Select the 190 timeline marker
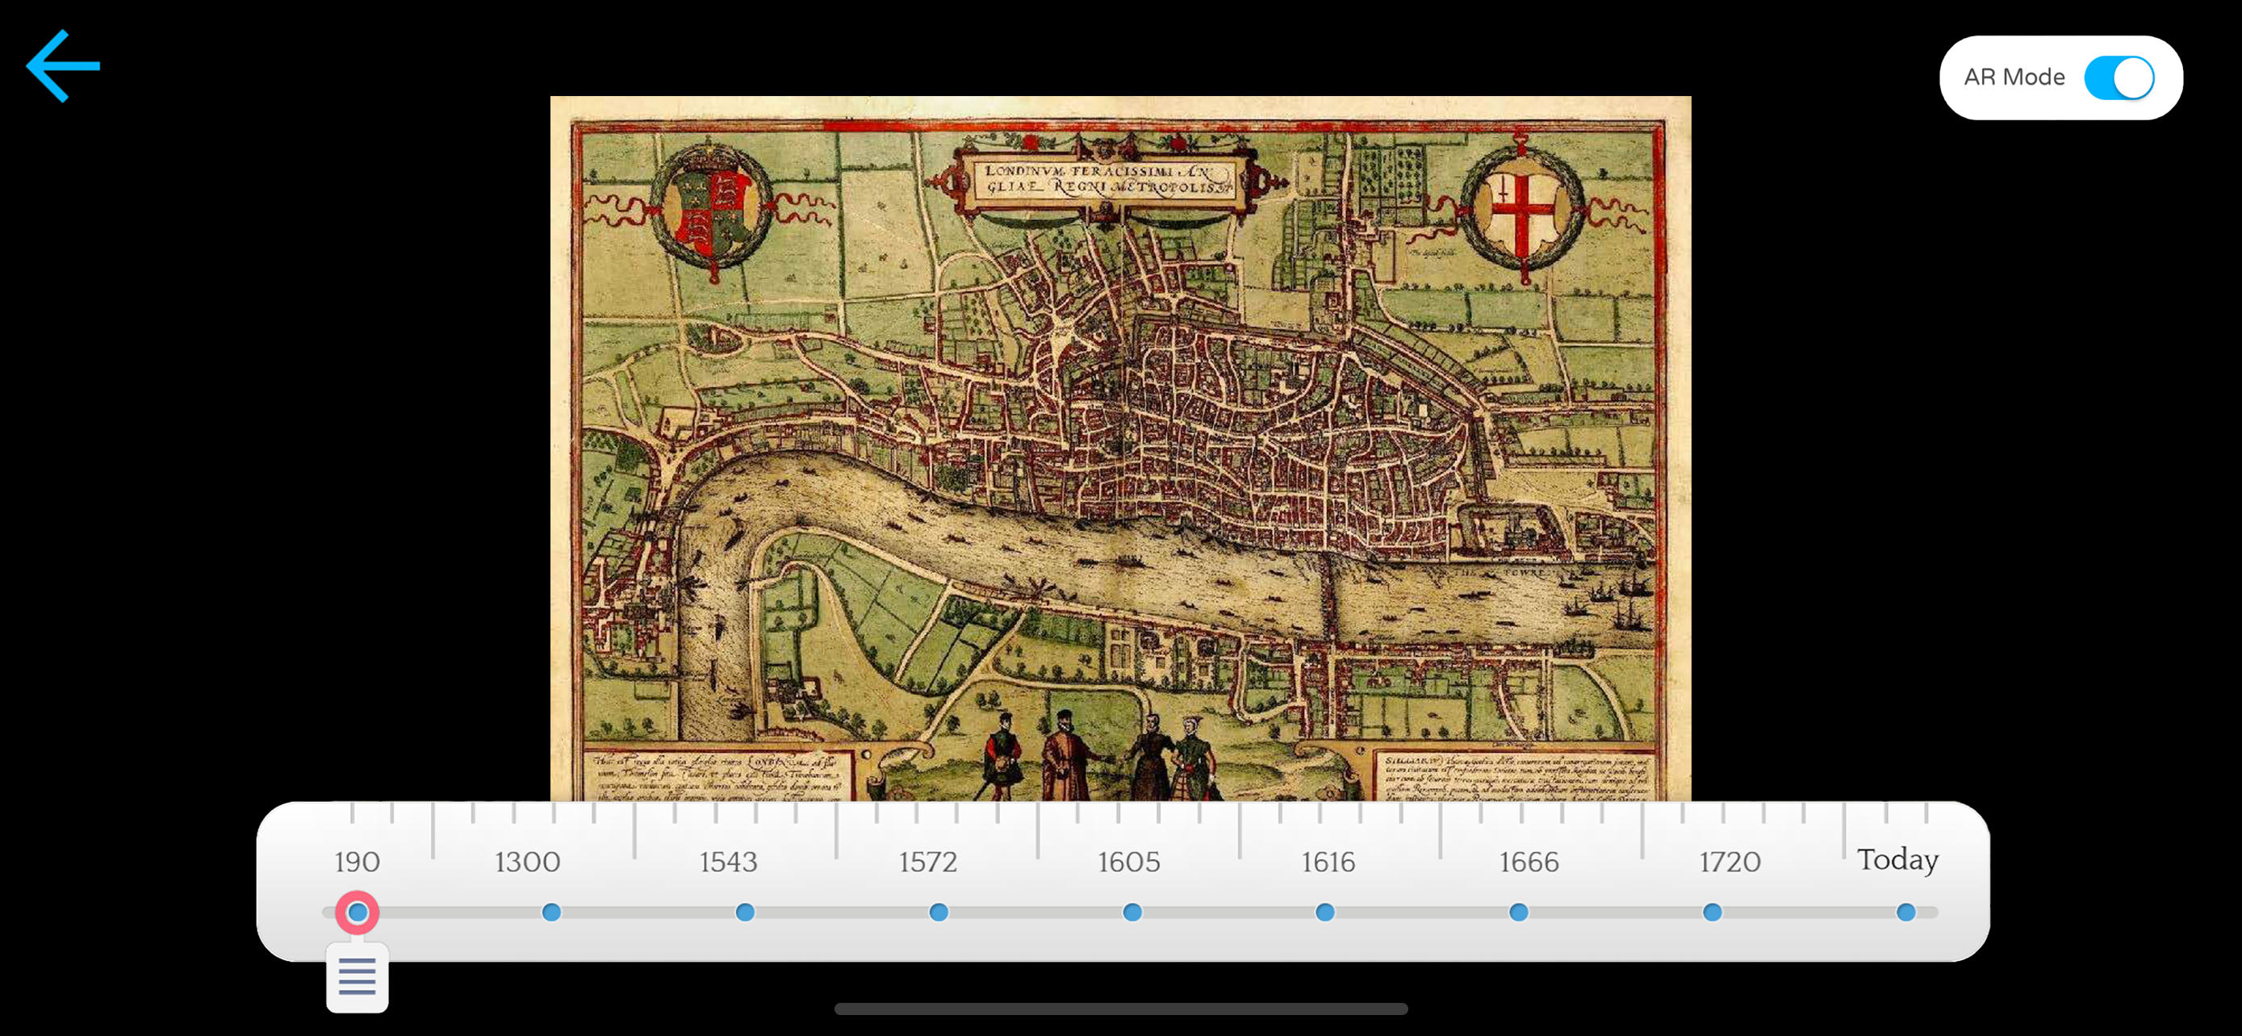This screenshot has height=1036, width=2242. (x=357, y=913)
